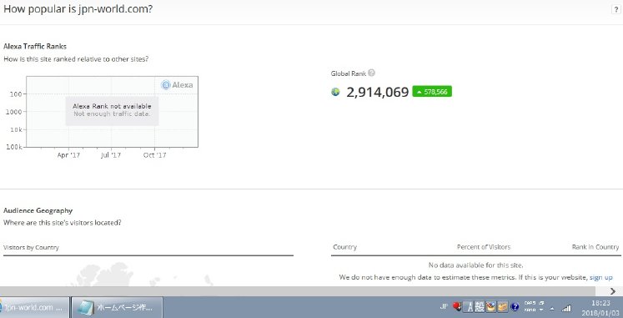The image size is (623, 318).
Task: Click the network signal strength icon
Action: pyautogui.click(x=566, y=308)
